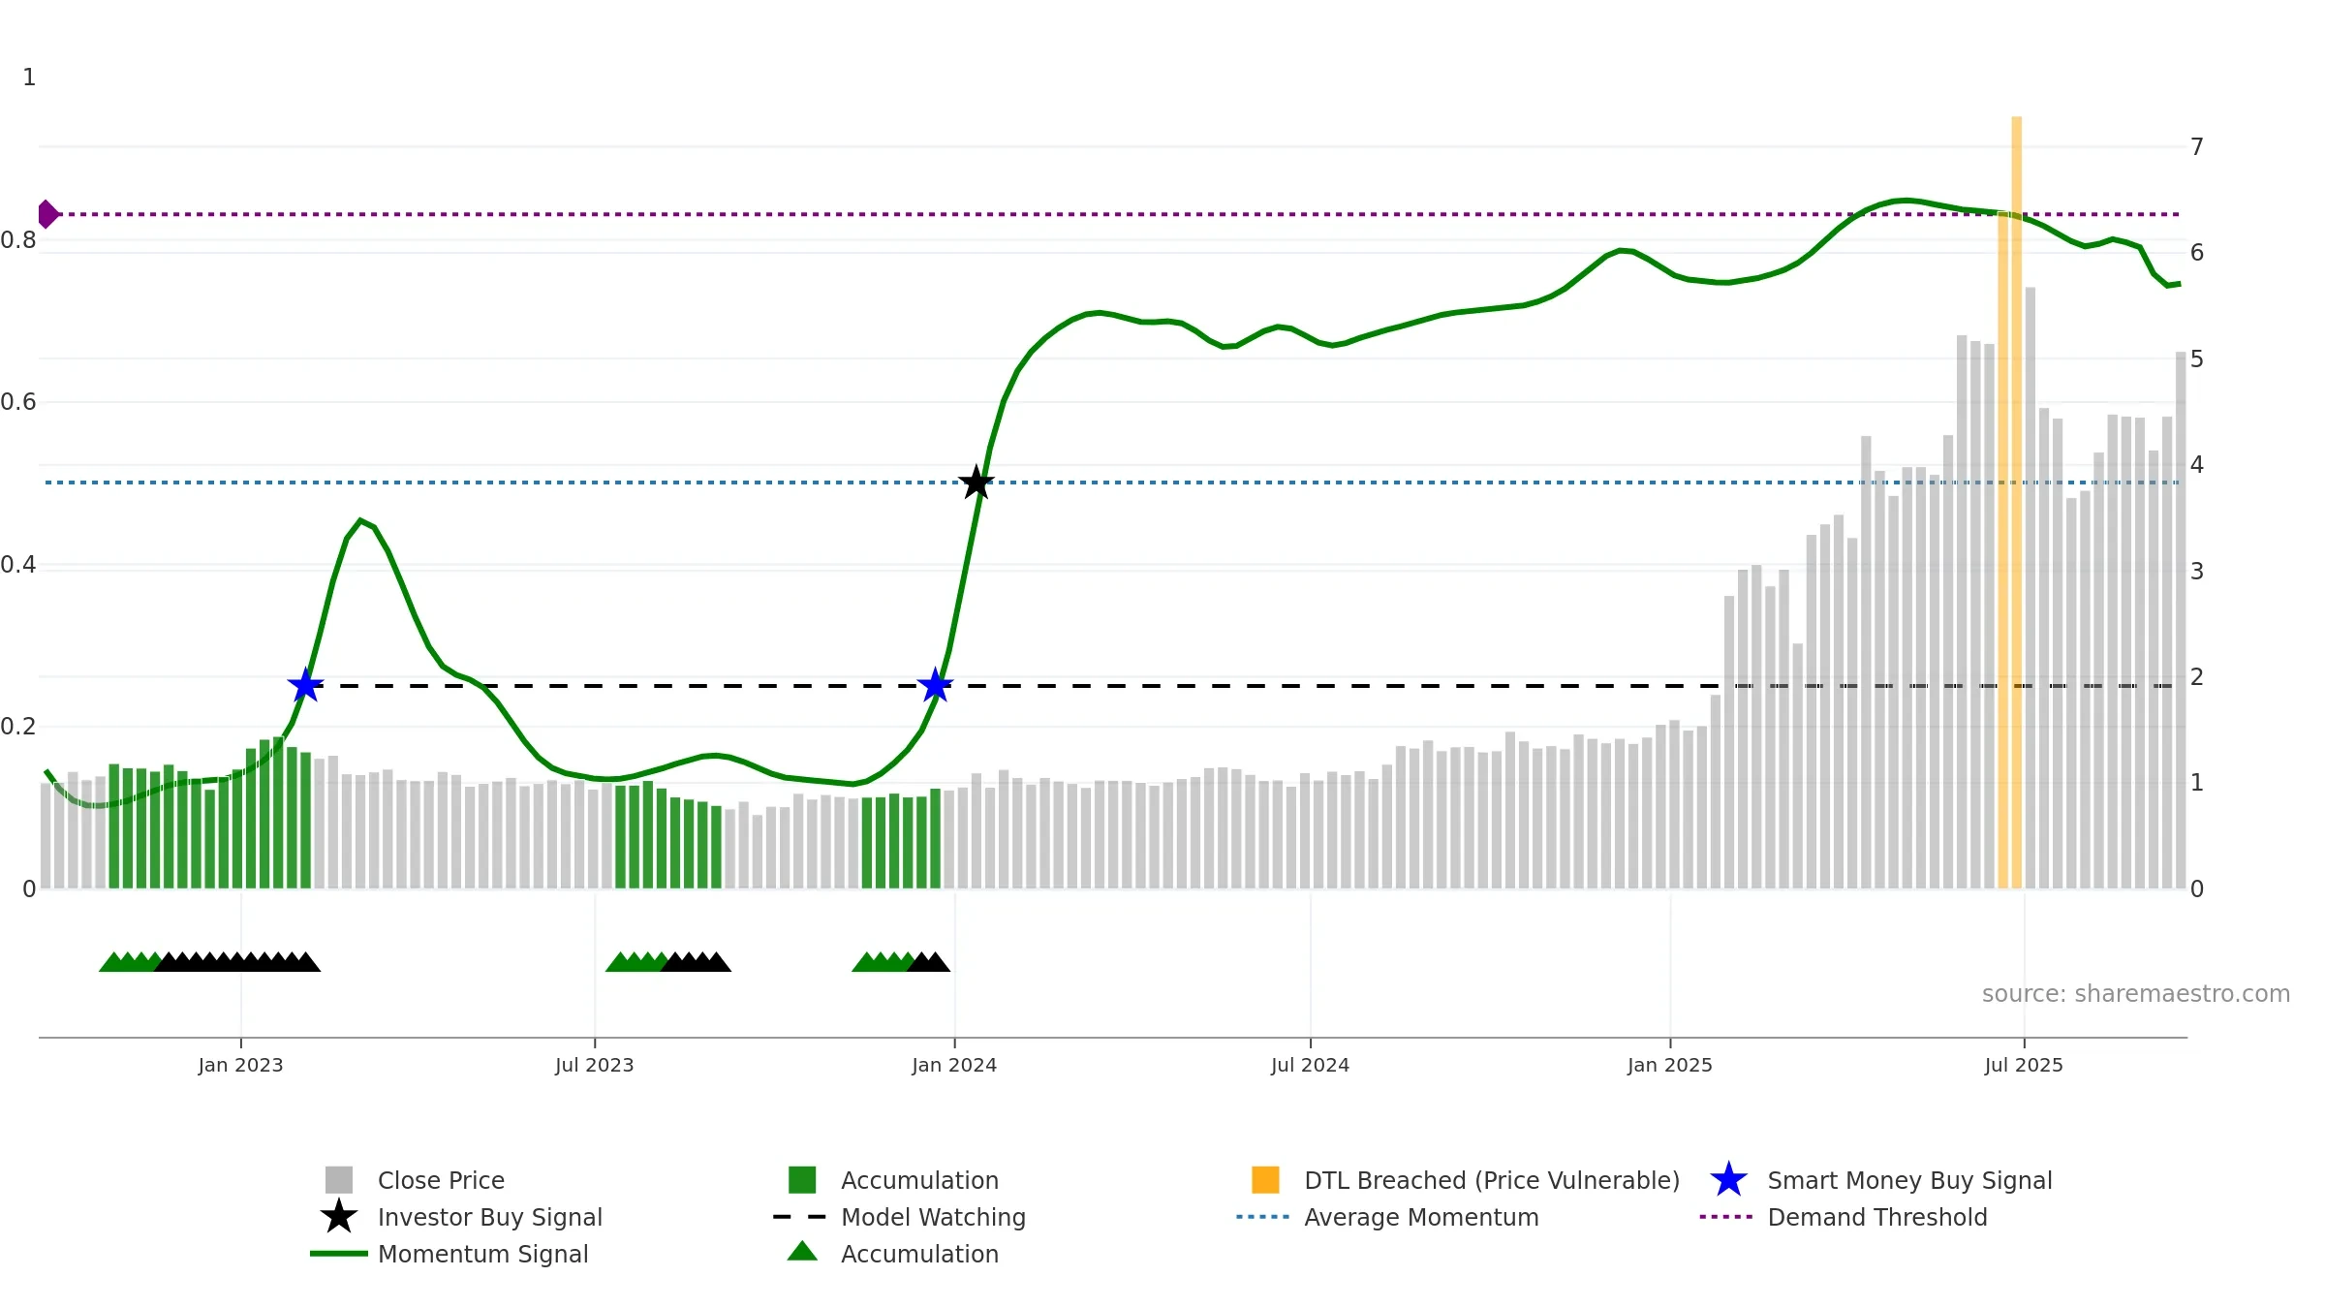The width and height of the screenshot is (2325, 1308).
Task: Toggle the Demand Threshold legend label
Action: tap(1877, 1217)
